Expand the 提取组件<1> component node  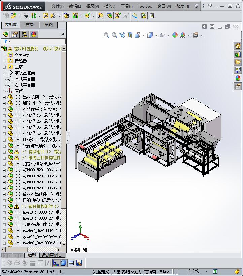pos(4,152)
